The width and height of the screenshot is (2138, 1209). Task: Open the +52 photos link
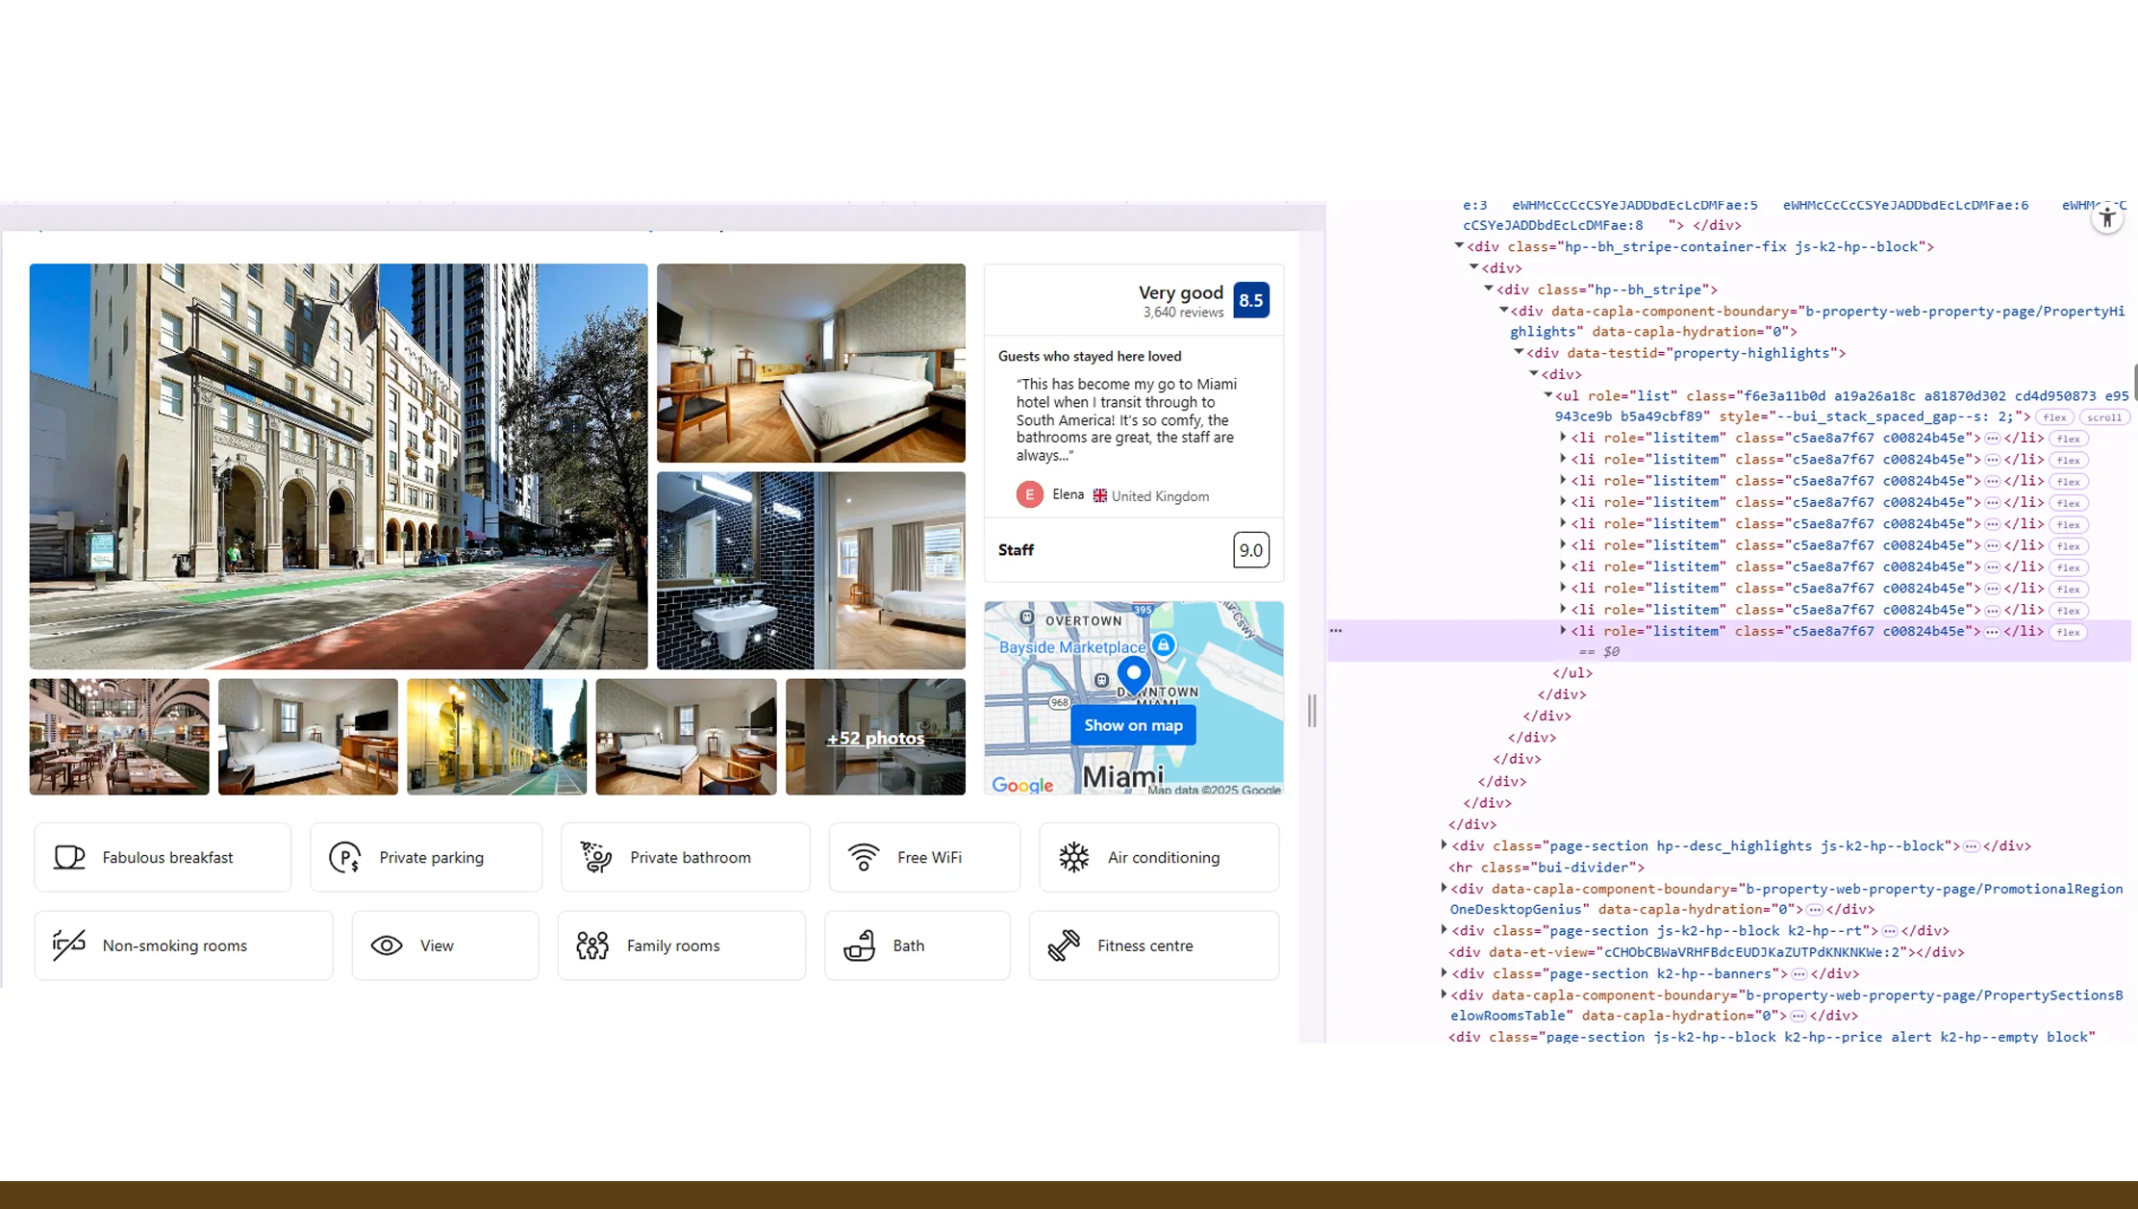[x=875, y=738]
